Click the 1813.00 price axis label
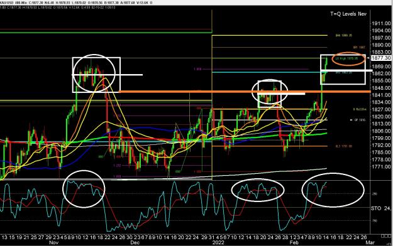Screen dimensions: 393x246 click(x=381, y=124)
